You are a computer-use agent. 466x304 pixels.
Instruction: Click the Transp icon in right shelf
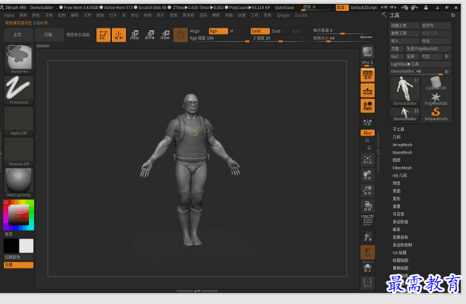coord(368,237)
